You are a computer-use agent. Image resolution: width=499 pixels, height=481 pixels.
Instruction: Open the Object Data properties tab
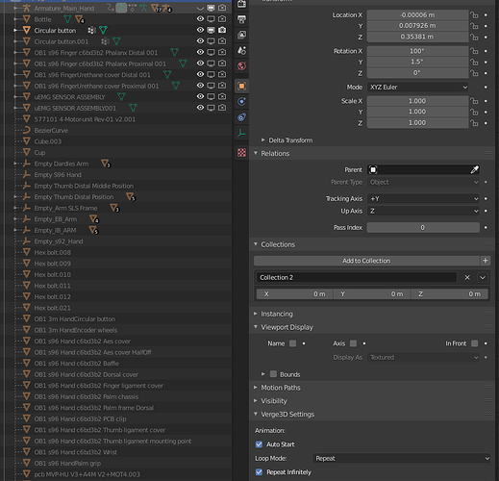tap(241, 133)
